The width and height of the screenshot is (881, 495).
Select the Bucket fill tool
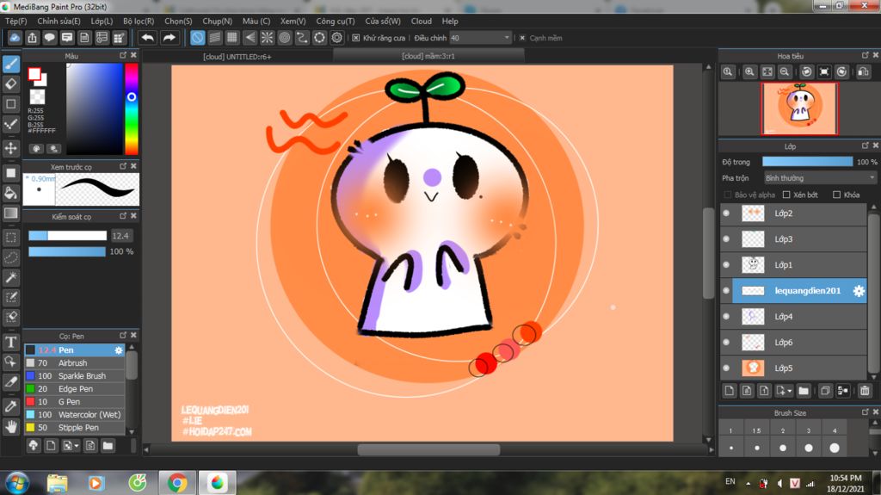coord(10,193)
